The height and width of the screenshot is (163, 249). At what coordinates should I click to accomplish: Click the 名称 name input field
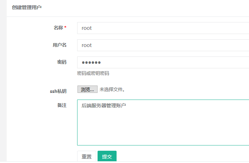click(162, 28)
